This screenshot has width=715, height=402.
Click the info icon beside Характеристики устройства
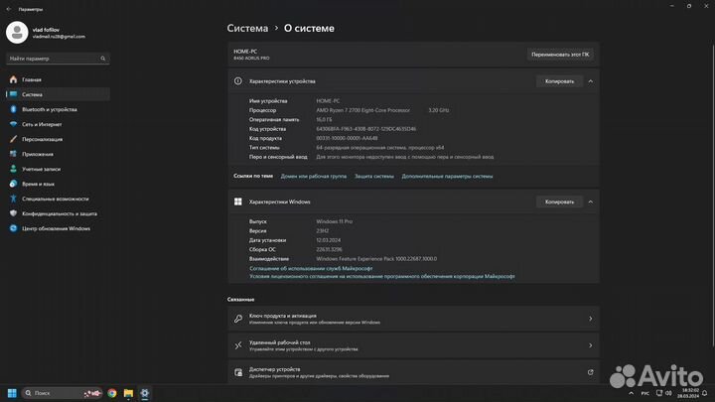(x=238, y=81)
